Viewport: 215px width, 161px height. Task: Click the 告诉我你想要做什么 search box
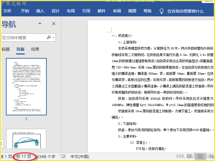pyautogui.click(x=185, y=11)
